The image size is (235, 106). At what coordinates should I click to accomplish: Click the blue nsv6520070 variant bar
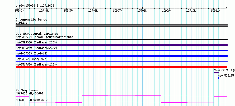click(121, 51)
